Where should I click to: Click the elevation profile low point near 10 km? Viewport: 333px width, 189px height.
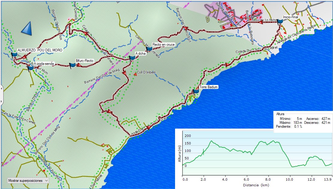point(292,167)
